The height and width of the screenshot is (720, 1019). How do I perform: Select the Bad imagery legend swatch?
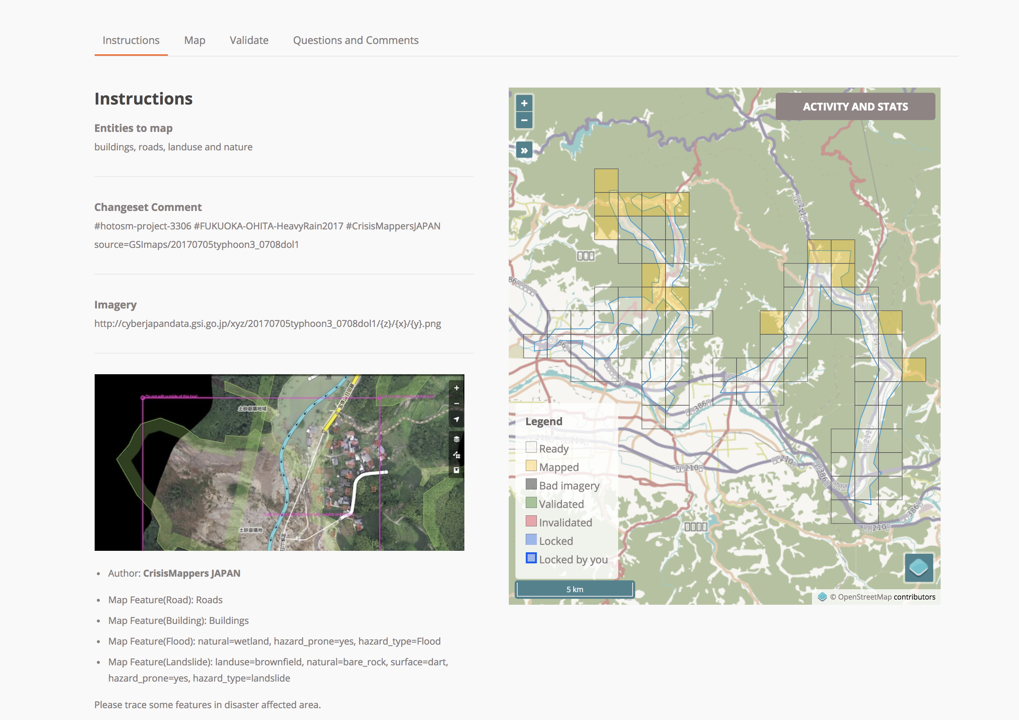(x=531, y=484)
